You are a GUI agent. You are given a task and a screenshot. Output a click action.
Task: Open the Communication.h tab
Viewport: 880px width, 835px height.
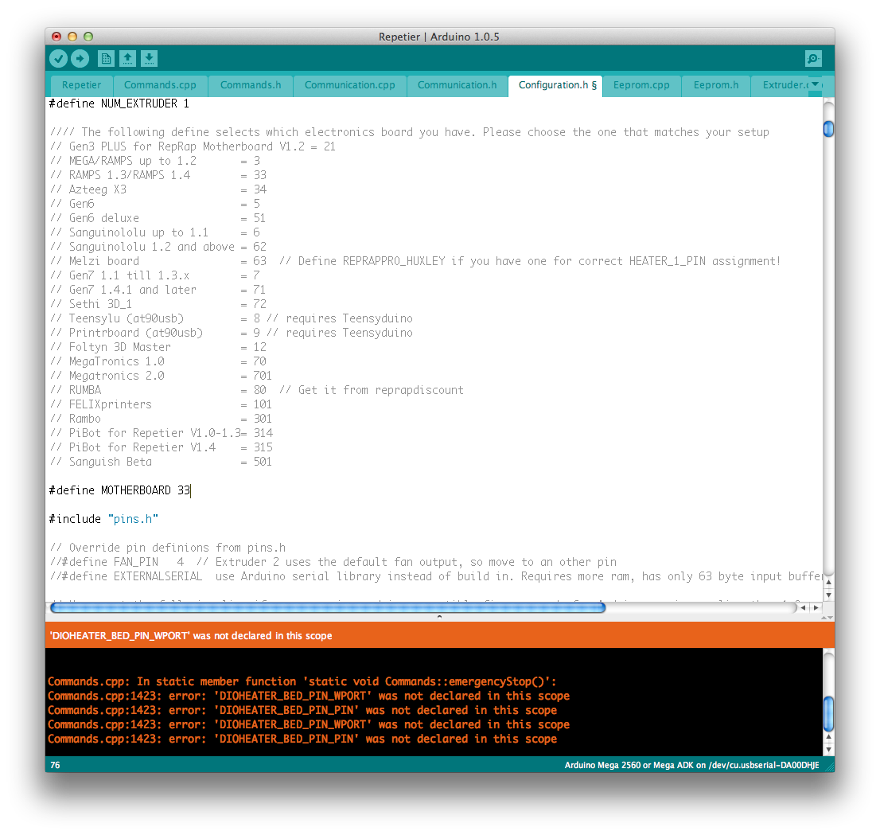[457, 85]
